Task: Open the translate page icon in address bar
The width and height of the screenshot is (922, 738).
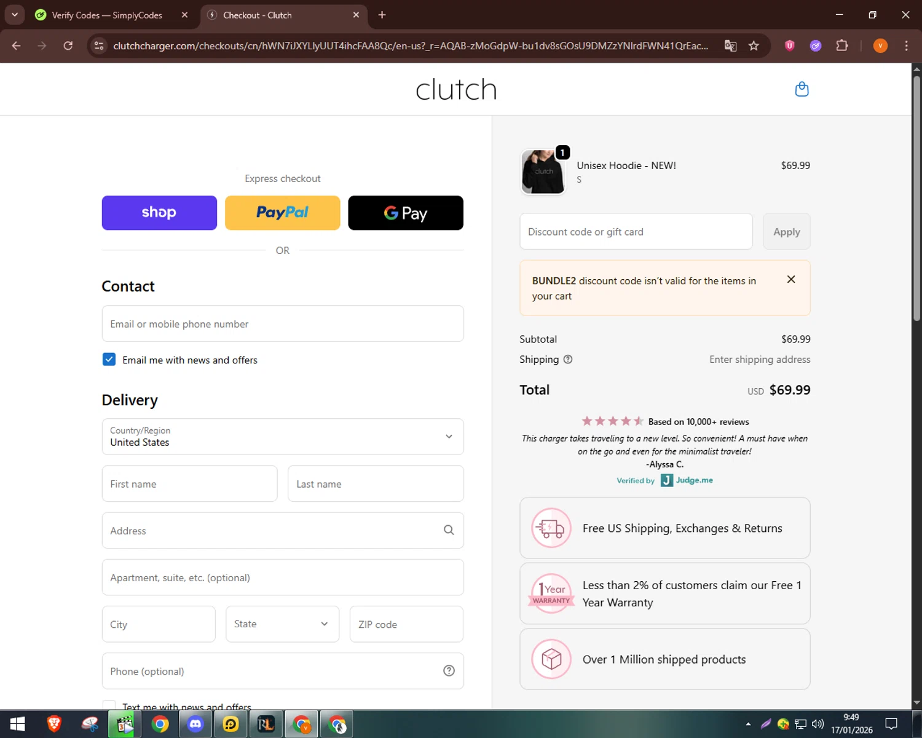Action: 730,46
